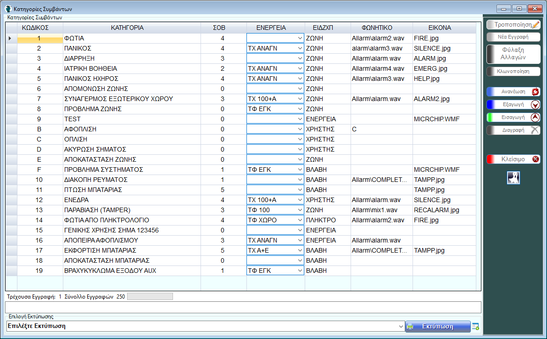The image size is (547, 339).
Task: Clone the record with Κλωνοποίηση
Action: click(513, 72)
